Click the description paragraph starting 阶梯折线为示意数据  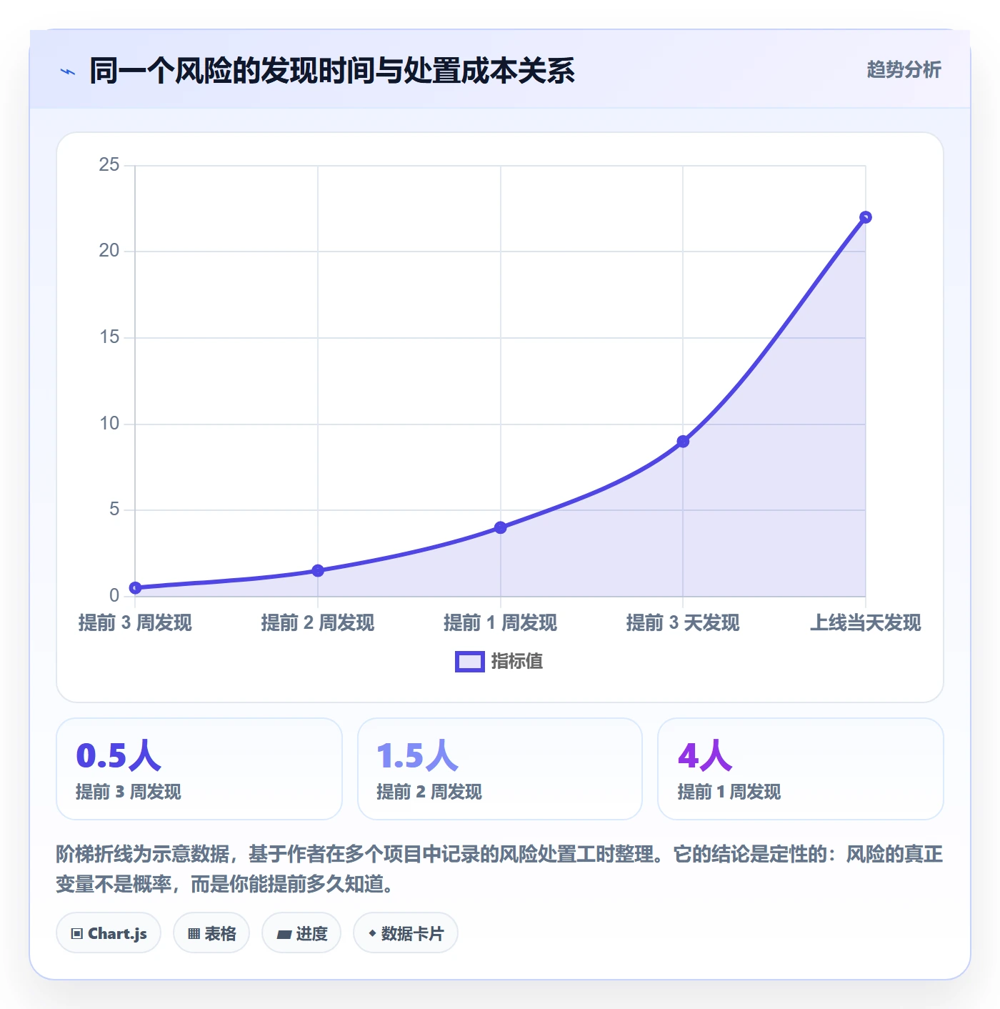[x=499, y=869]
